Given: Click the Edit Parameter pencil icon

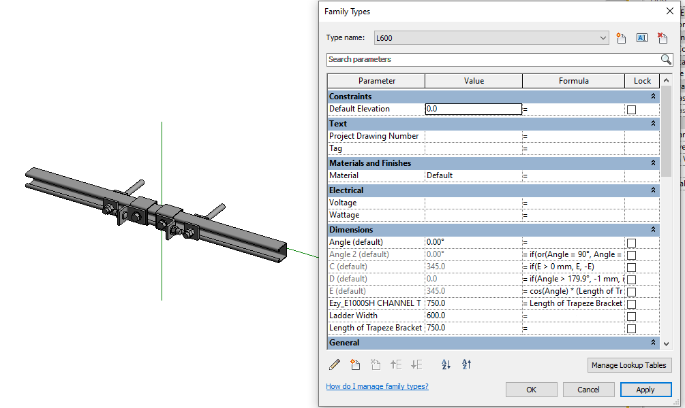Looking at the screenshot, I should (335, 364).
